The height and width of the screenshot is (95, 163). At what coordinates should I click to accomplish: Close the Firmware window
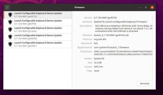click(152, 7)
